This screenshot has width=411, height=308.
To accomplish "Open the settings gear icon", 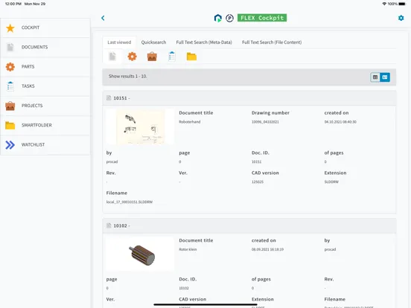I will coord(401,18).
